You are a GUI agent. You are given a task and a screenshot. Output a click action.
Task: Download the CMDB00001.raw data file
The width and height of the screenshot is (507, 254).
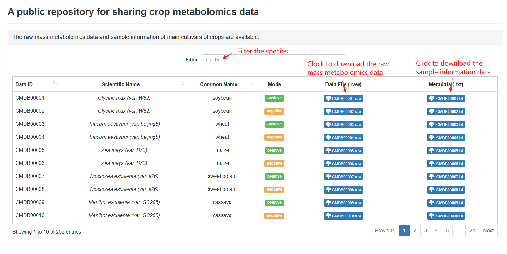pyautogui.click(x=343, y=98)
